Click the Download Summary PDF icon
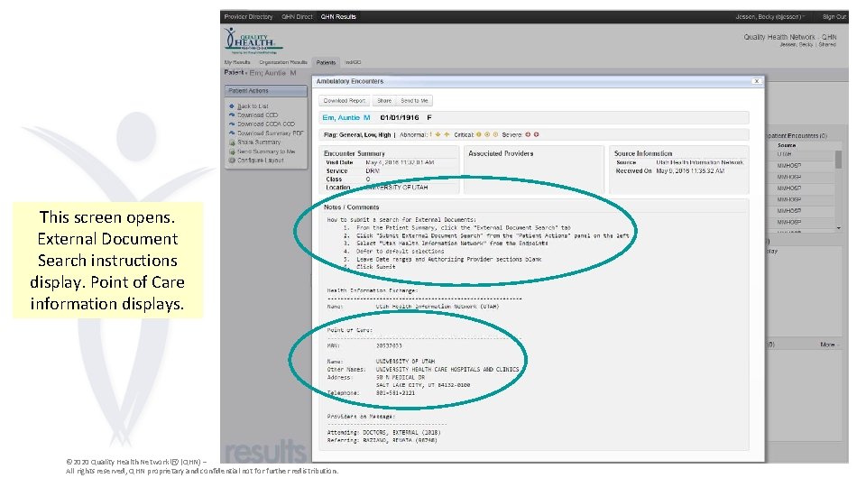Viewport: 866px width, 487px height. 232,133
